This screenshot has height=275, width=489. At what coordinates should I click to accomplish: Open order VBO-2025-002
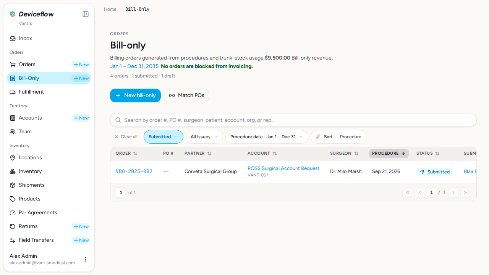(x=134, y=171)
